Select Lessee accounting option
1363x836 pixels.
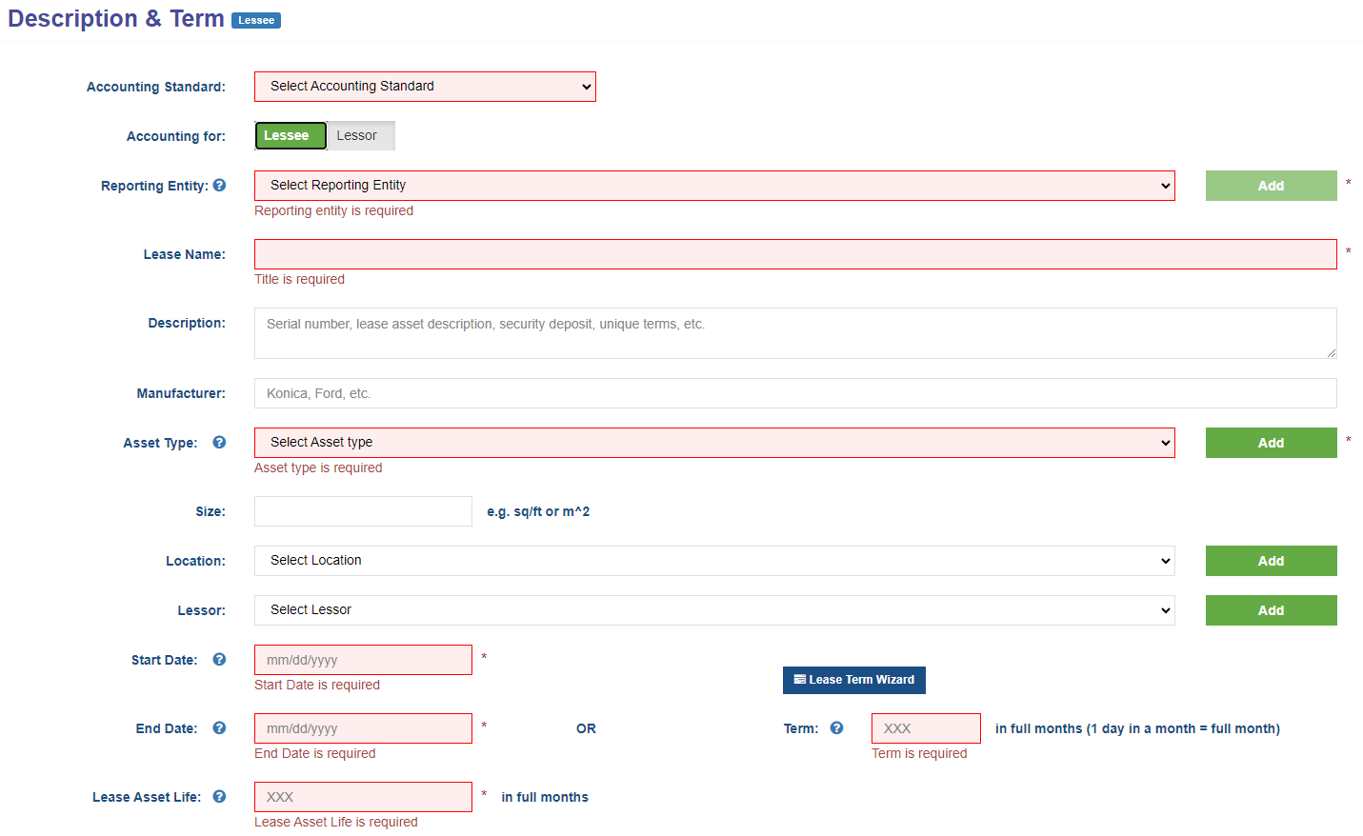point(291,136)
